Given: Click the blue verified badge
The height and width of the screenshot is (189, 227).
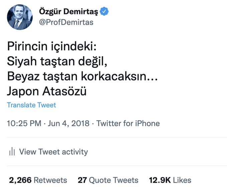Looking at the screenshot, I should pos(105,12).
